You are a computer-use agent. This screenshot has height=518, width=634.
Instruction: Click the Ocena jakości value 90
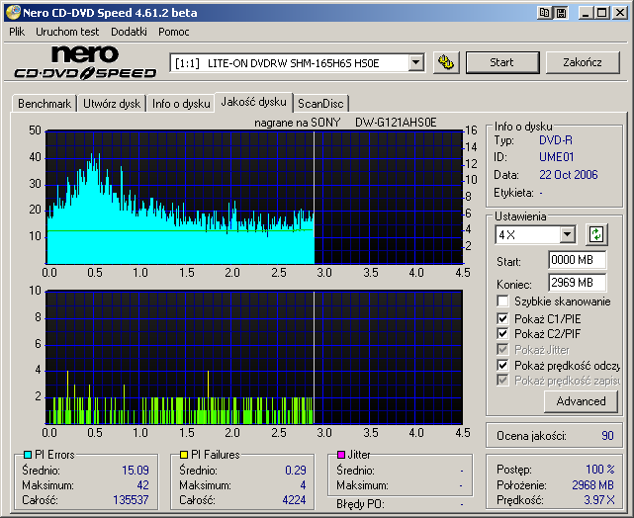(607, 436)
